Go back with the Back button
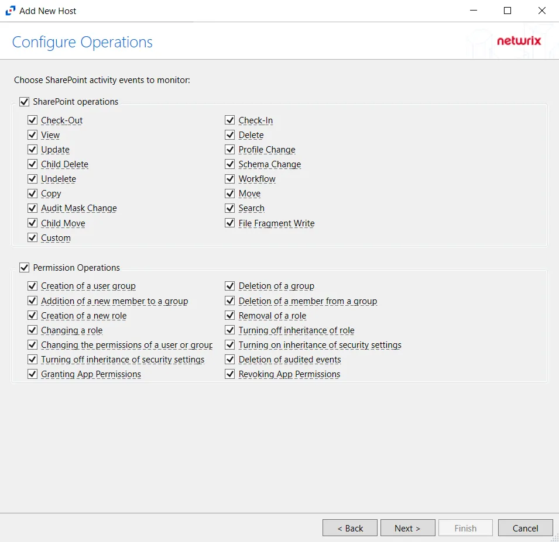 pyautogui.click(x=349, y=528)
